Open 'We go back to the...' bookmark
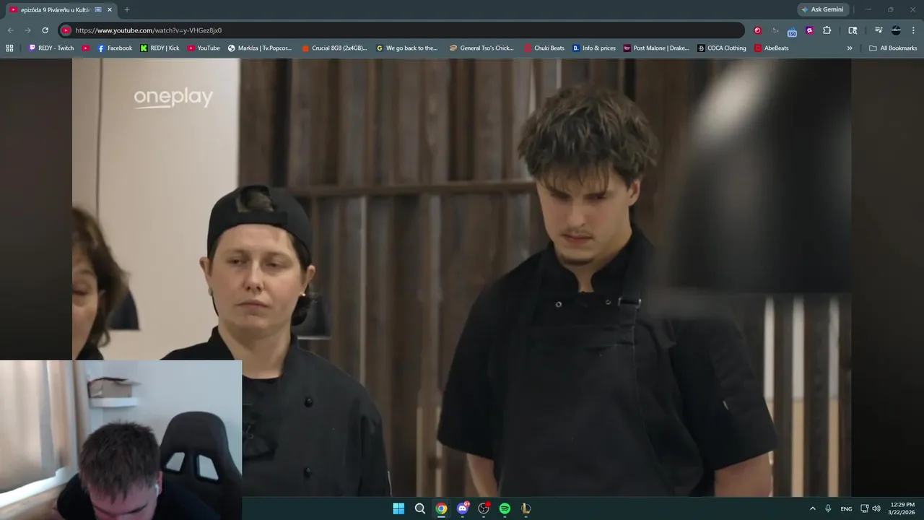This screenshot has width=924, height=520. pos(407,48)
